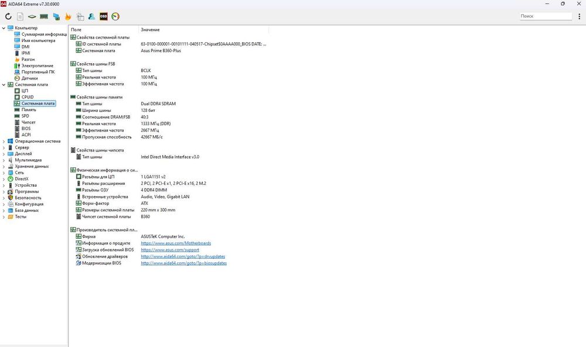Expand the Сеть tree node
Screen dimensions: 586x347
point(4,173)
